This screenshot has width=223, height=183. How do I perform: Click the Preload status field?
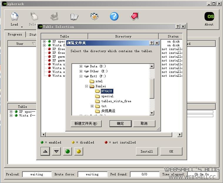pos(37,174)
